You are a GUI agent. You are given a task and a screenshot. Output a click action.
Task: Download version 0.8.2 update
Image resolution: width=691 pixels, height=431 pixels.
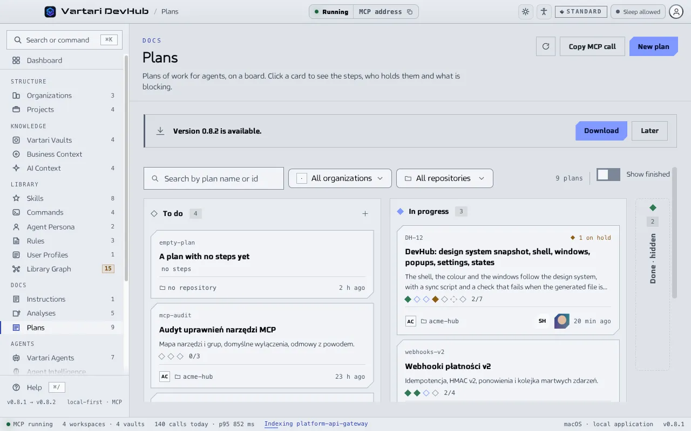[601, 131]
